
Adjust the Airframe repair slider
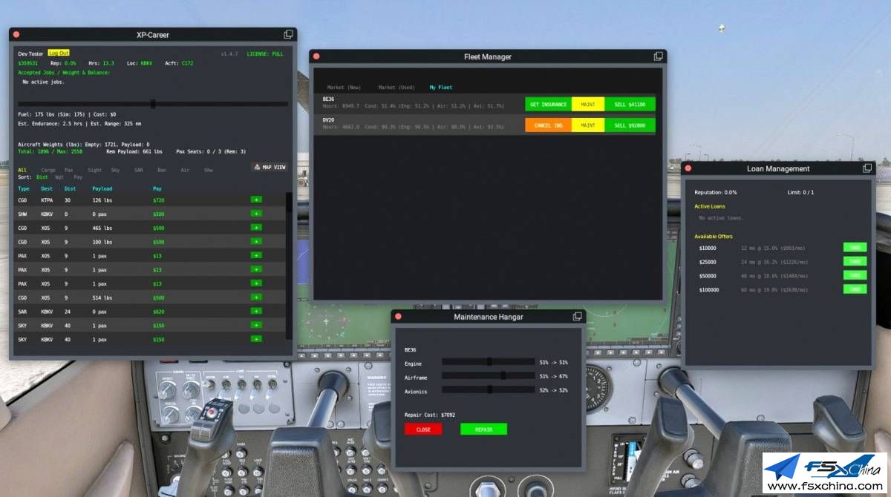(x=489, y=375)
